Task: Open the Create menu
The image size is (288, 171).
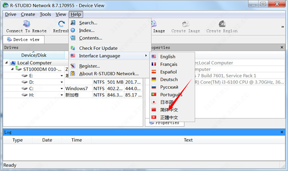Action: click(28, 15)
